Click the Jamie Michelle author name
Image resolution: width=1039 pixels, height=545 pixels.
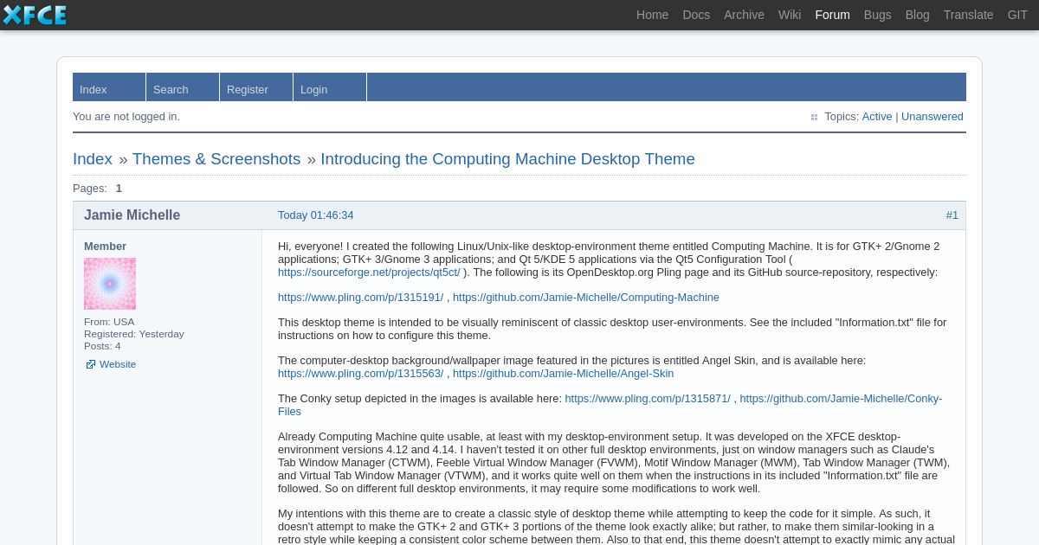coord(132,215)
